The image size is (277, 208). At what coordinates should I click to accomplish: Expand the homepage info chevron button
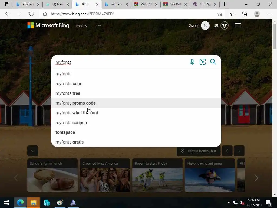pyautogui.click(x=33, y=151)
